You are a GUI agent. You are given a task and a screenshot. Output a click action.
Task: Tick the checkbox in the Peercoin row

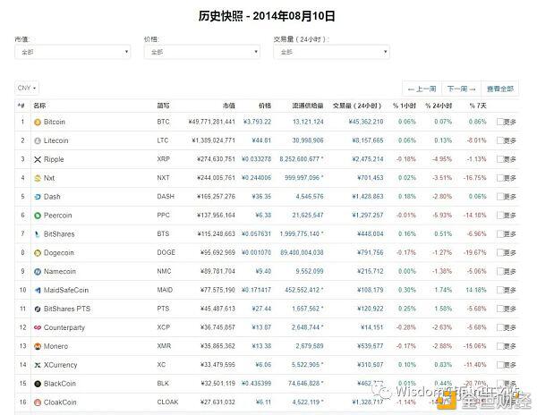(500, 216)
